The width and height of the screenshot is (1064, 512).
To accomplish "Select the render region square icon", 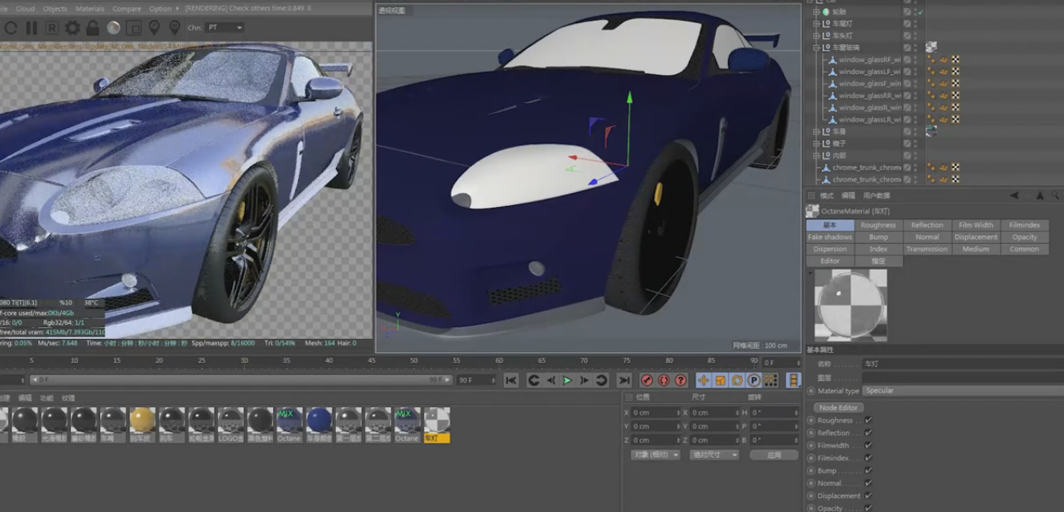I will point(133,28).
